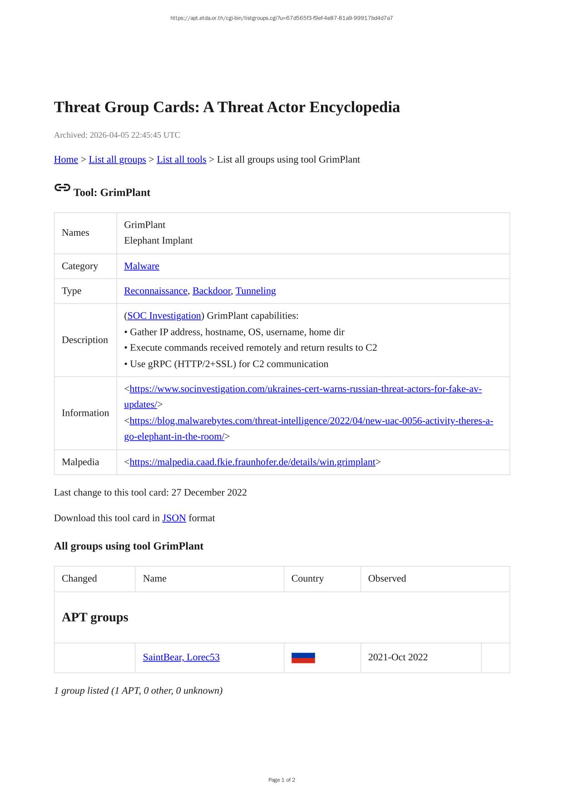The height and width of the screenshot is (798, 564).
Task: Open the Malpedia win.grimplant URL
Action: click(x=252, y=462)
